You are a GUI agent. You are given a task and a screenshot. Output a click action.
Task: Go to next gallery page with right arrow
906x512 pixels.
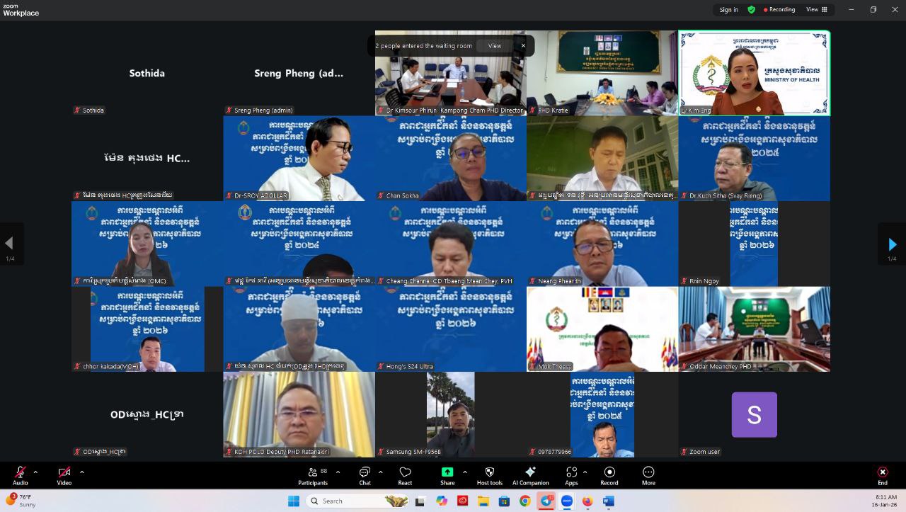(892, 244)
